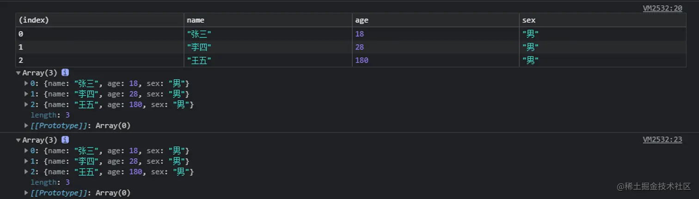Click info icon beside first Array(3)
The height and width of the screenshot is (199, 699).
pyautogui.click(x=65, y=72)
